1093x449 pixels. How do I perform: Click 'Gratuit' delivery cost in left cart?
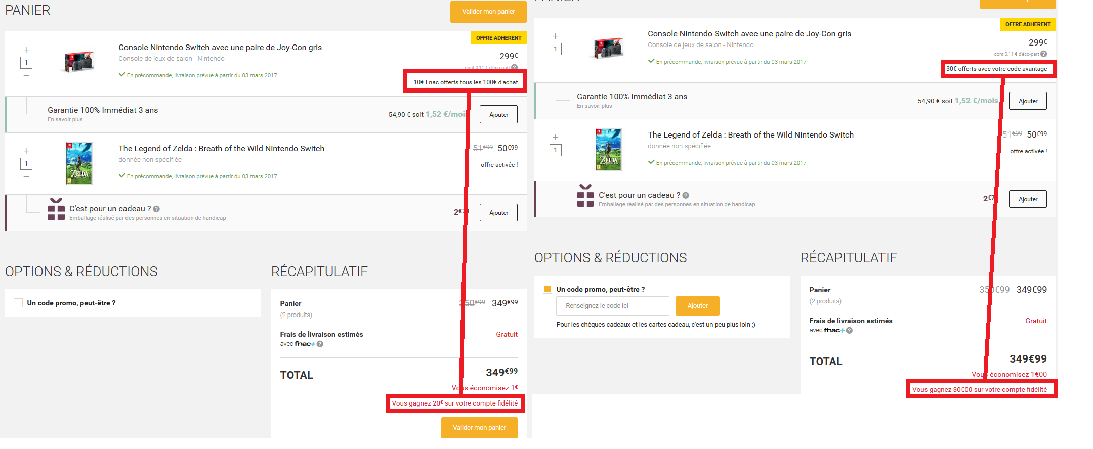pyautogui.click(x=507, y=334)
